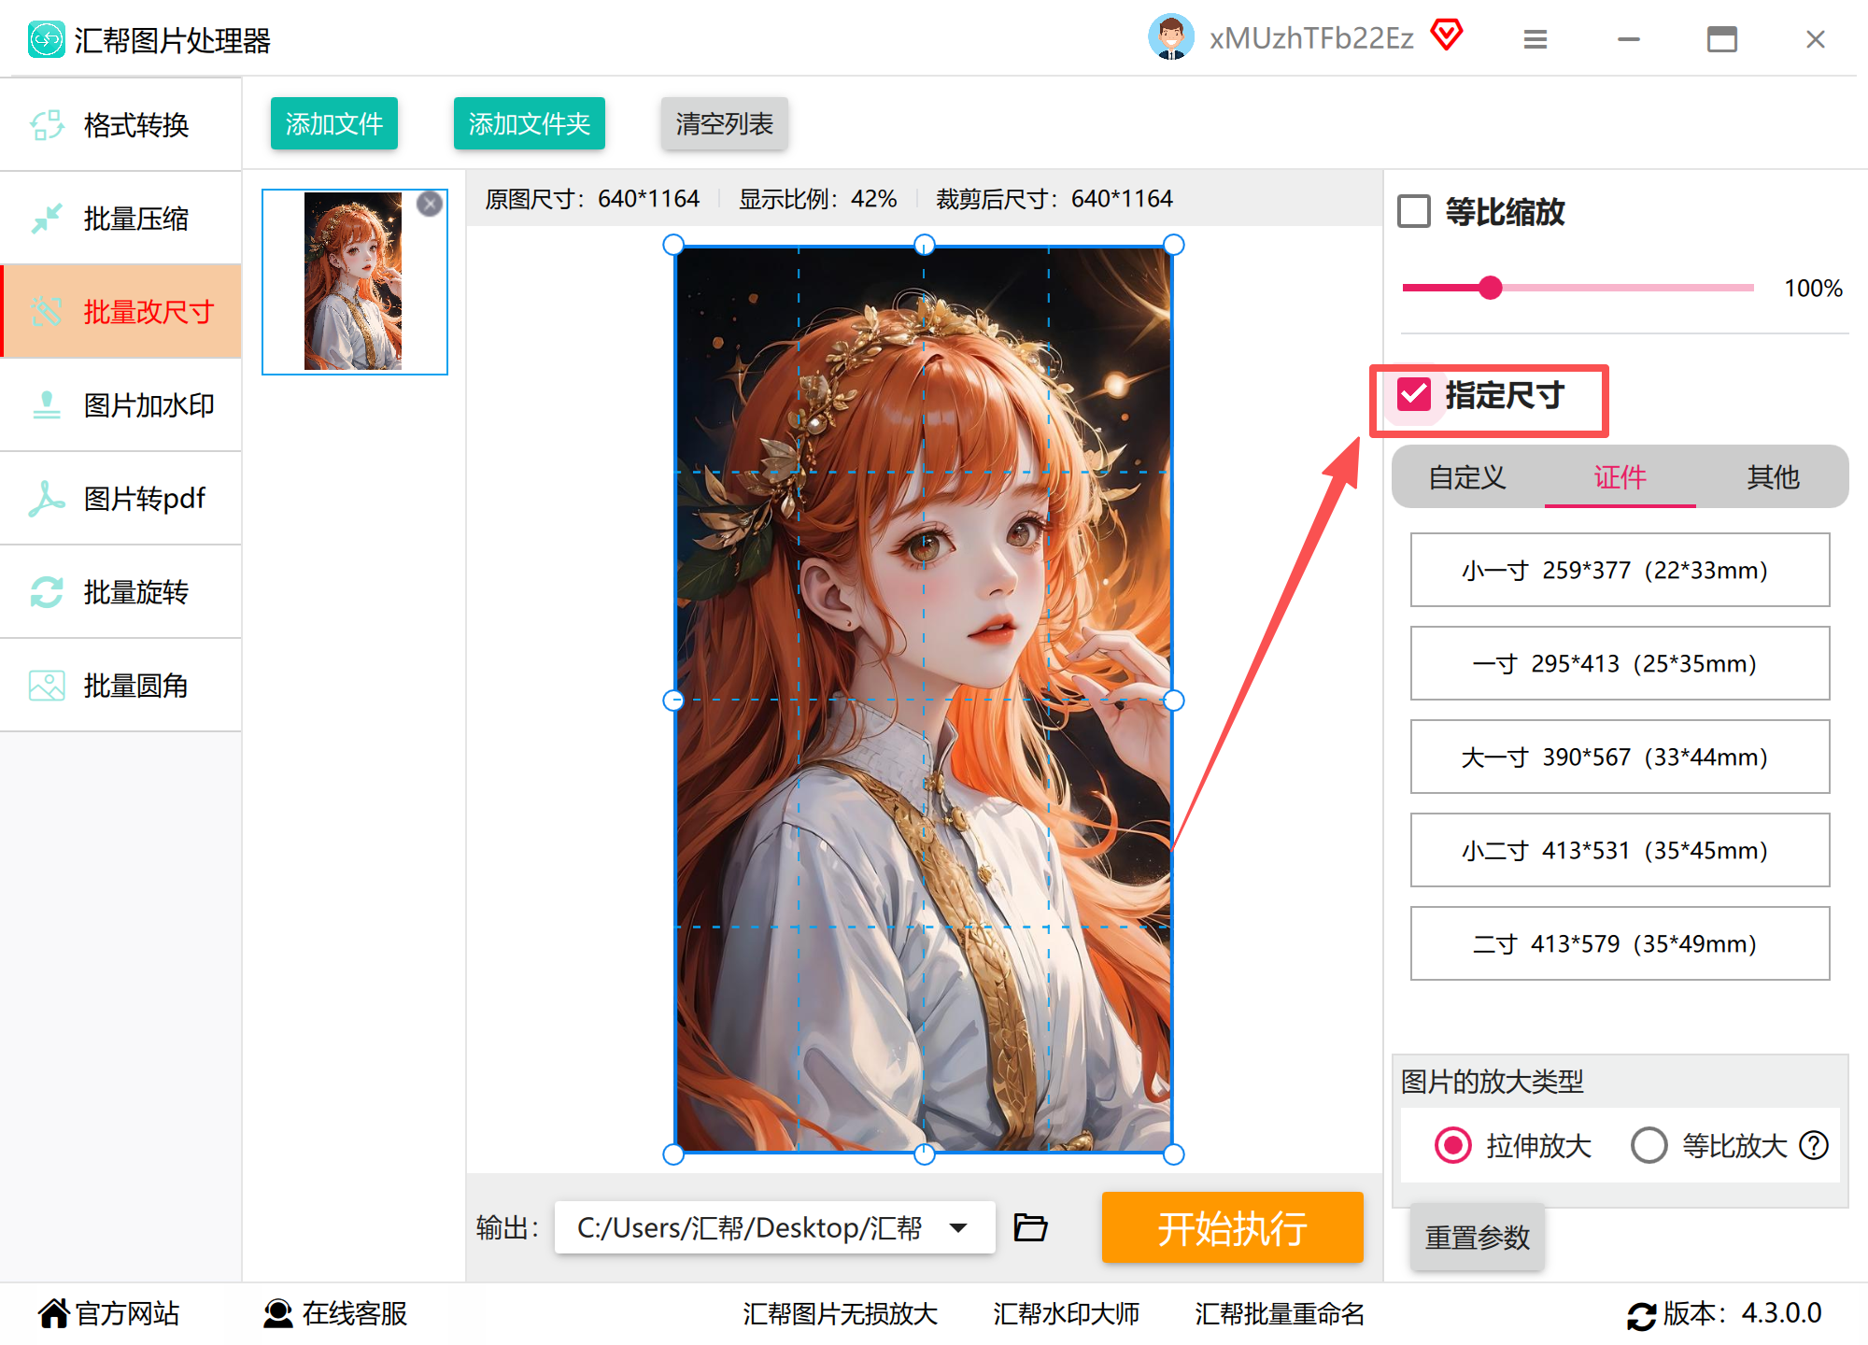Click the help icon beside 等比放大
Viewport: 1868px width, 1345px height.
point(1814,1145)
